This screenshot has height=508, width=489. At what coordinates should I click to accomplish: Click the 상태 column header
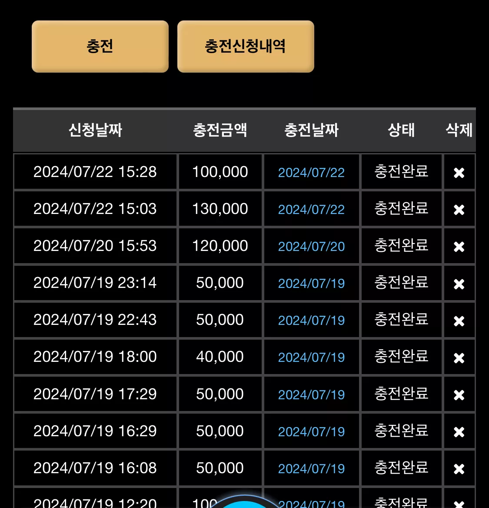(401, 130)
